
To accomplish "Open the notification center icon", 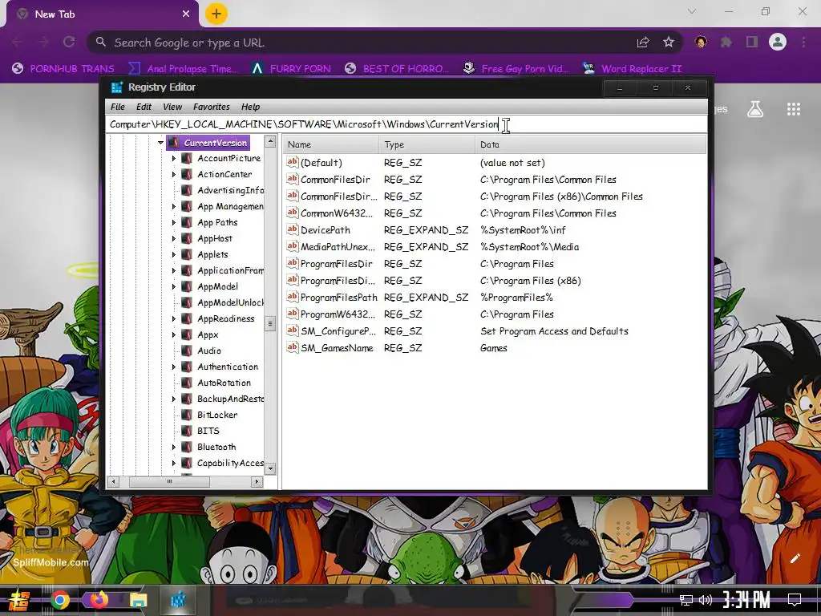I will pos(795,600).
